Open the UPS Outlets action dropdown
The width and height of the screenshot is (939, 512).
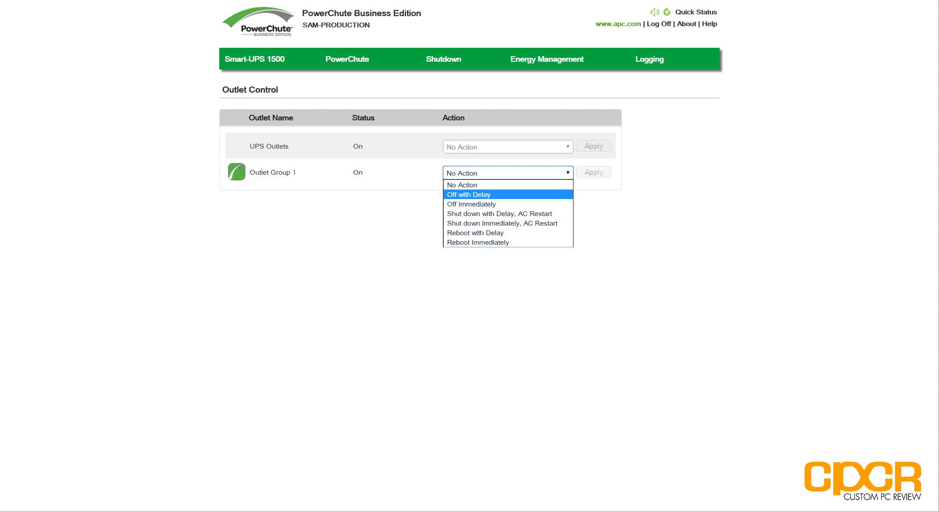[508, 147]
